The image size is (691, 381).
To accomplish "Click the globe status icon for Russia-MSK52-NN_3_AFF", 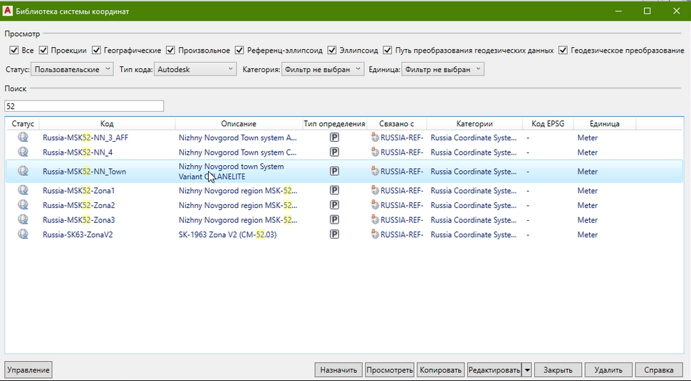I will (x=23, y=137).
